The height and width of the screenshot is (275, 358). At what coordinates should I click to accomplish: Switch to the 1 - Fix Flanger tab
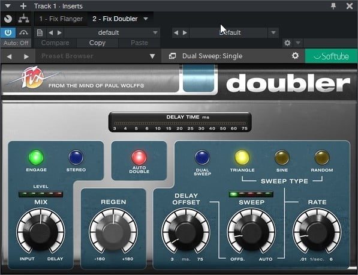[61, 19]
